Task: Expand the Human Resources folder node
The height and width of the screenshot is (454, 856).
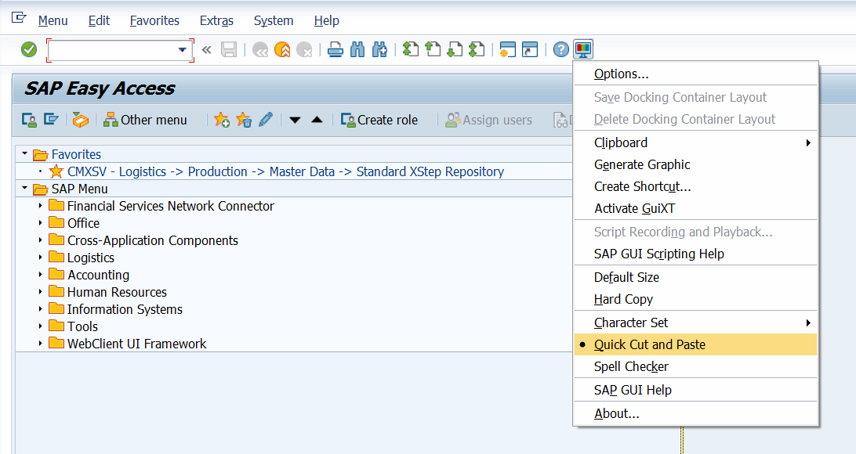Action: (x=41, y=292)
